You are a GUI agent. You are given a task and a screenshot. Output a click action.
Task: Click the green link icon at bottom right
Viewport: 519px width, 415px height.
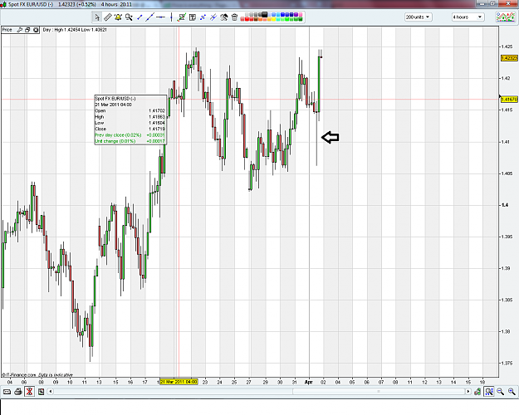pos(477,392)
